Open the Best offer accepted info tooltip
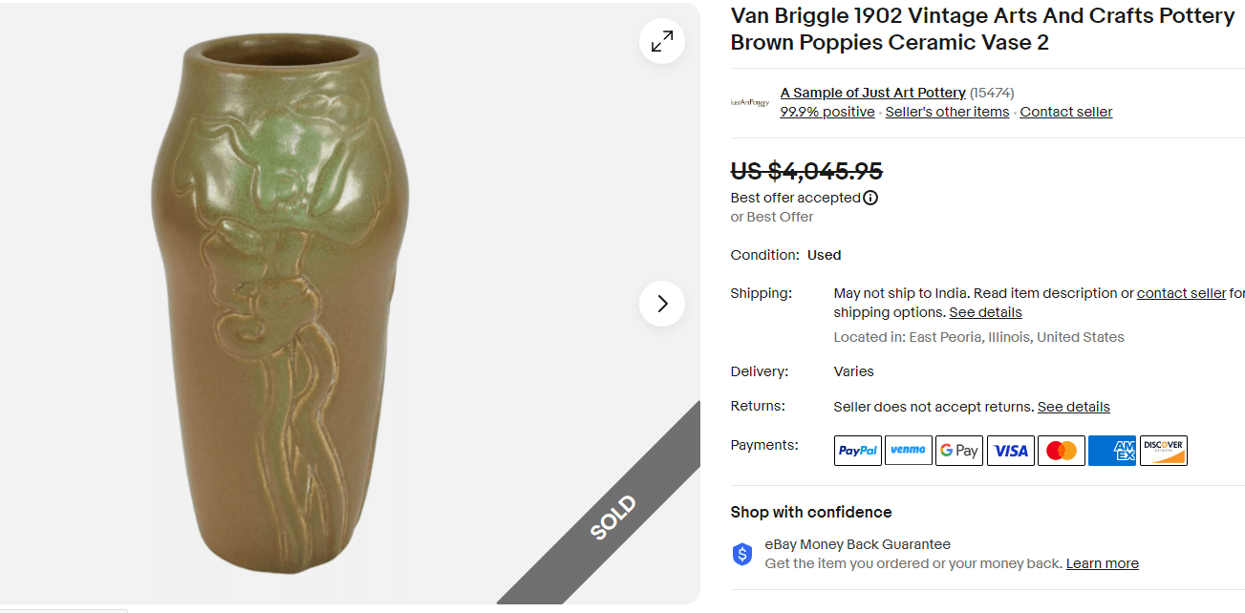1245x613 pixels. pyautogui.click(x=870, y=198)
